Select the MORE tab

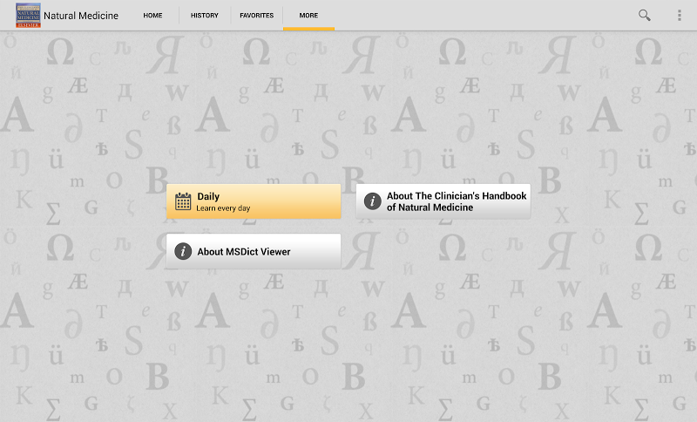pos(308,15)
